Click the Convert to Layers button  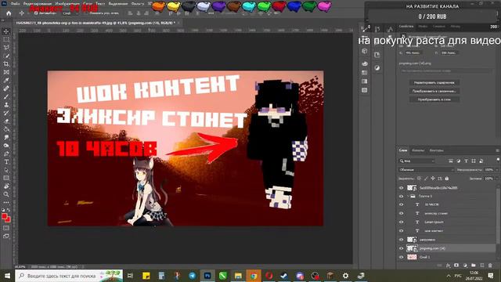(x=434, y=99)
